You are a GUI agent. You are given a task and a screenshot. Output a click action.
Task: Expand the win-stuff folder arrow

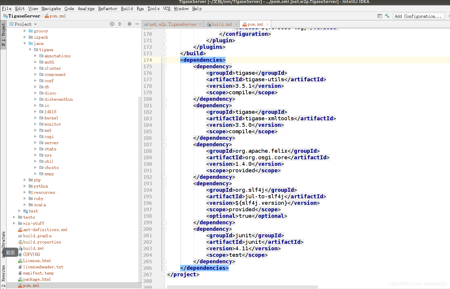click(14, 223)
